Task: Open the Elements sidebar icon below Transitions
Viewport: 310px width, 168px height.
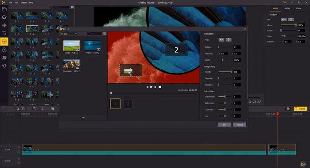Action: point(4,66)
